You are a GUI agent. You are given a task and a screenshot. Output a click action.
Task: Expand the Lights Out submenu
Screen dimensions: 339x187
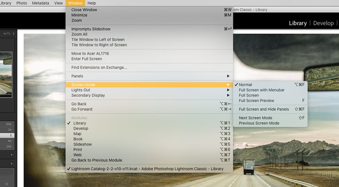149,90
